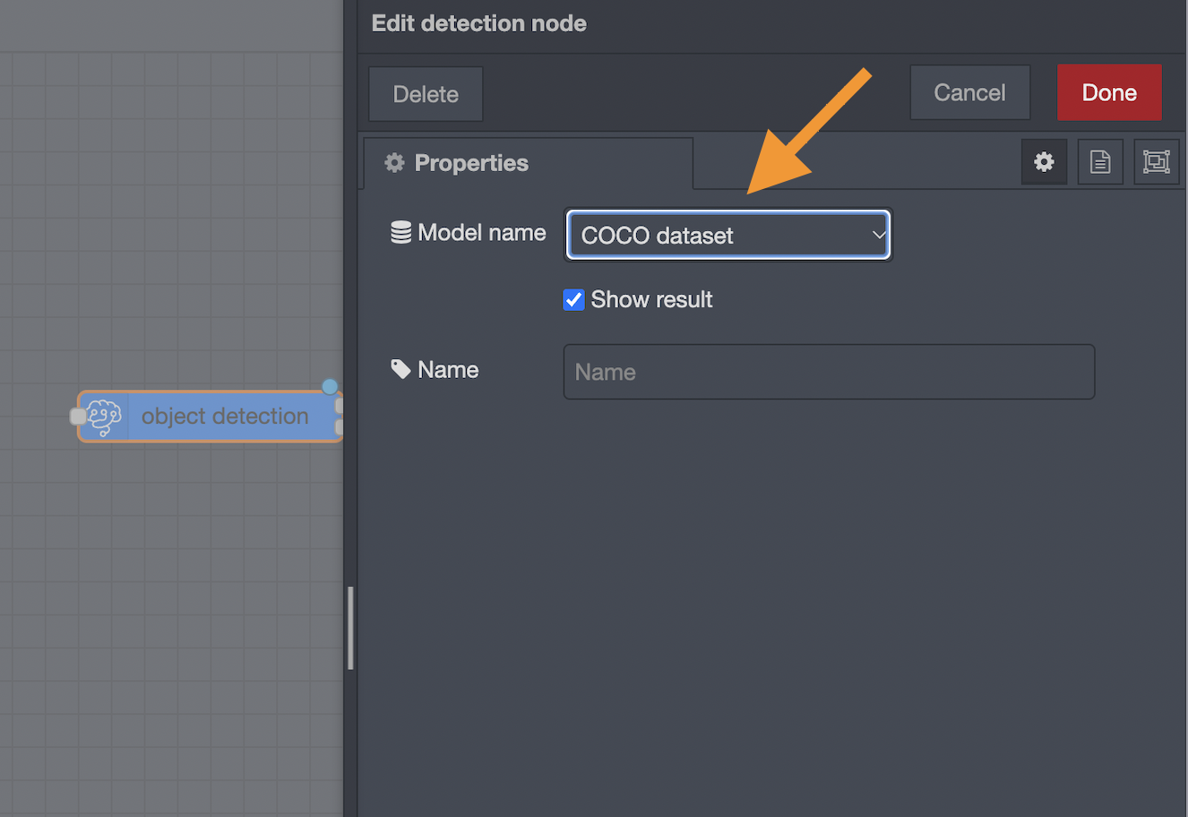Disable the Show result checkbox

(x=573, y=299)
